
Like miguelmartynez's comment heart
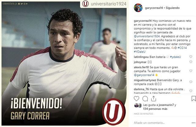coord(191,82)
